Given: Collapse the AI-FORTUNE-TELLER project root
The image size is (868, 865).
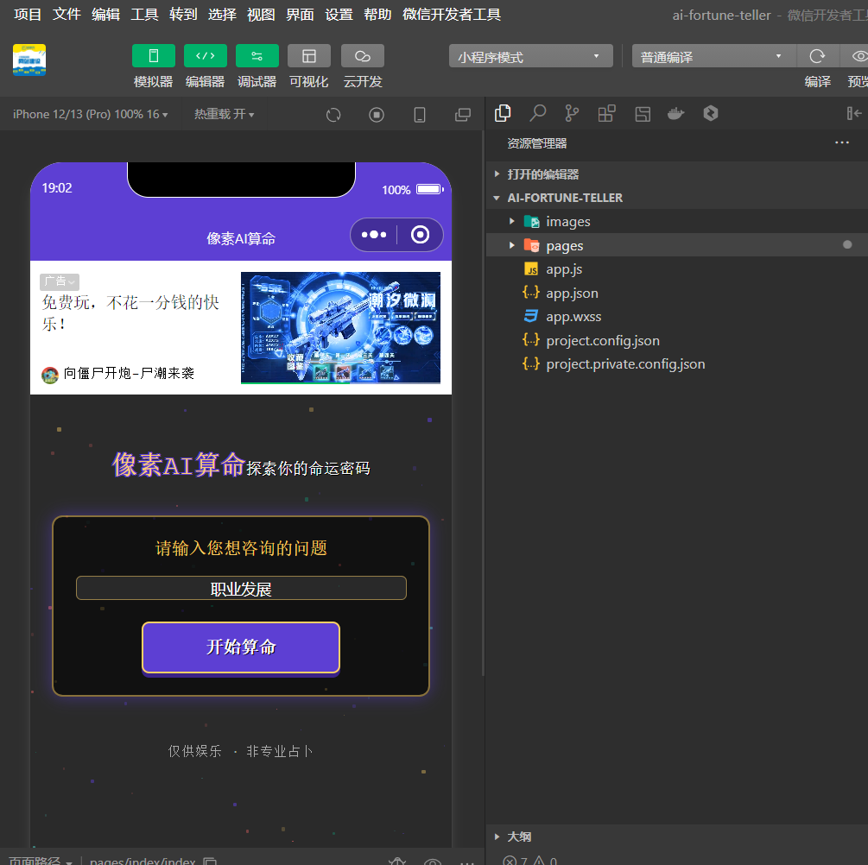Looking at the screenshot, I should 676,198.
